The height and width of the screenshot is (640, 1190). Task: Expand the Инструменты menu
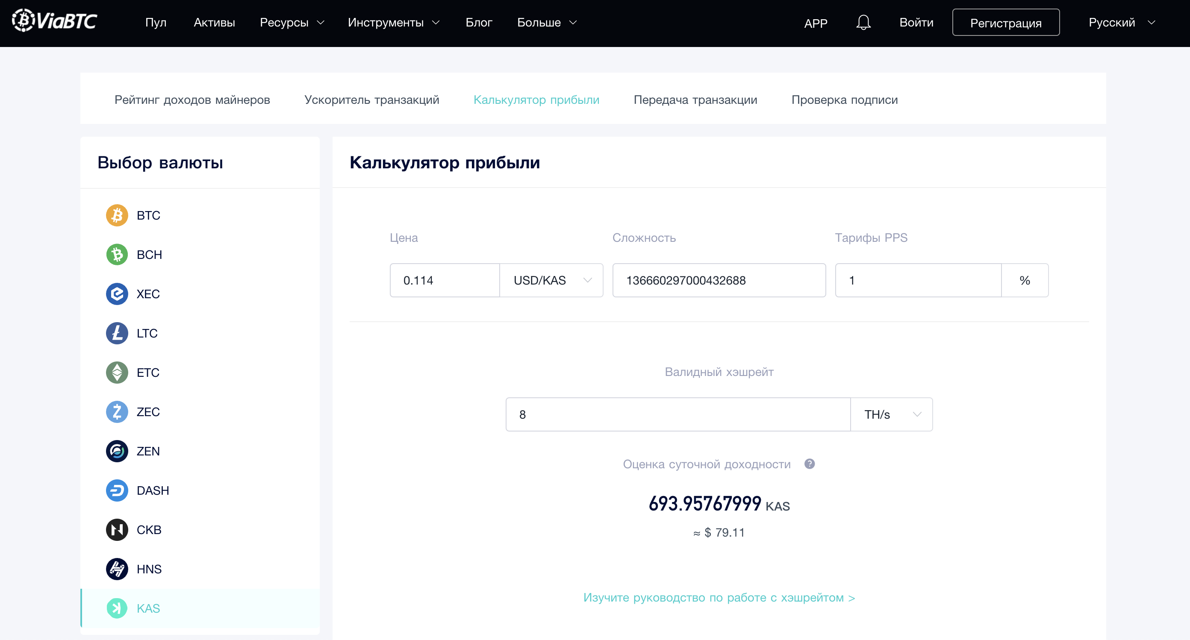pyautogui.click(x=393, y=22)
